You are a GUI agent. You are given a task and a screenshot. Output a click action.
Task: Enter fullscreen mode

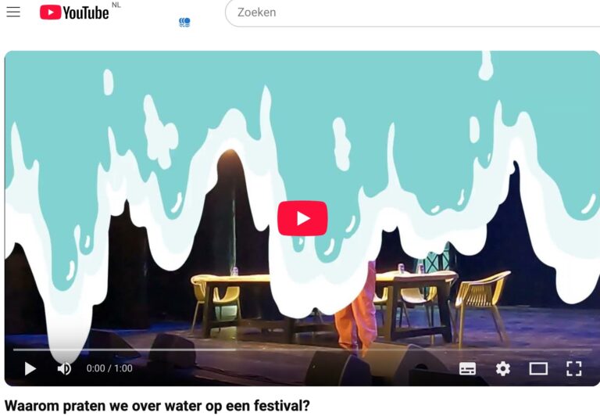(x=574, y=368)
